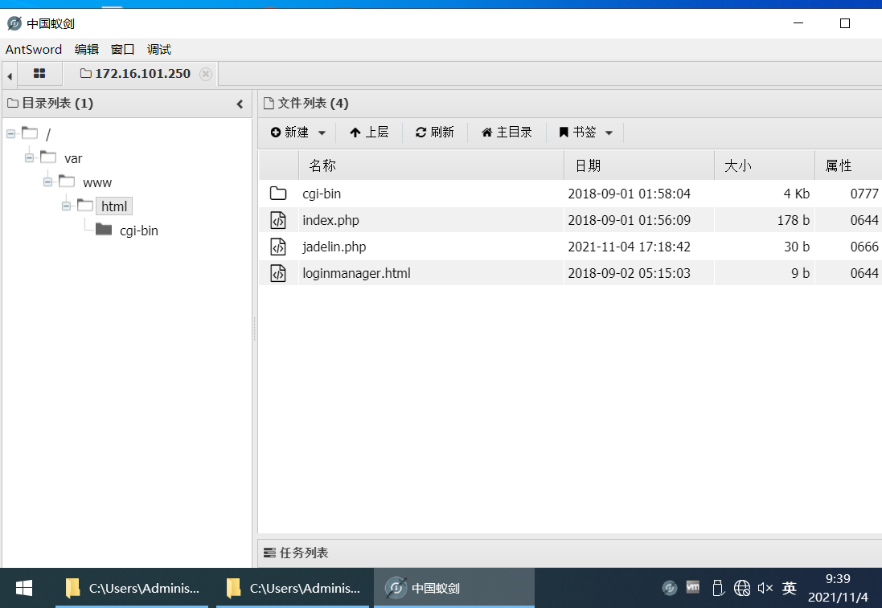This screenshot has height=608, width=882.
Task: Open the 窗口 menu
Action: 123,50
